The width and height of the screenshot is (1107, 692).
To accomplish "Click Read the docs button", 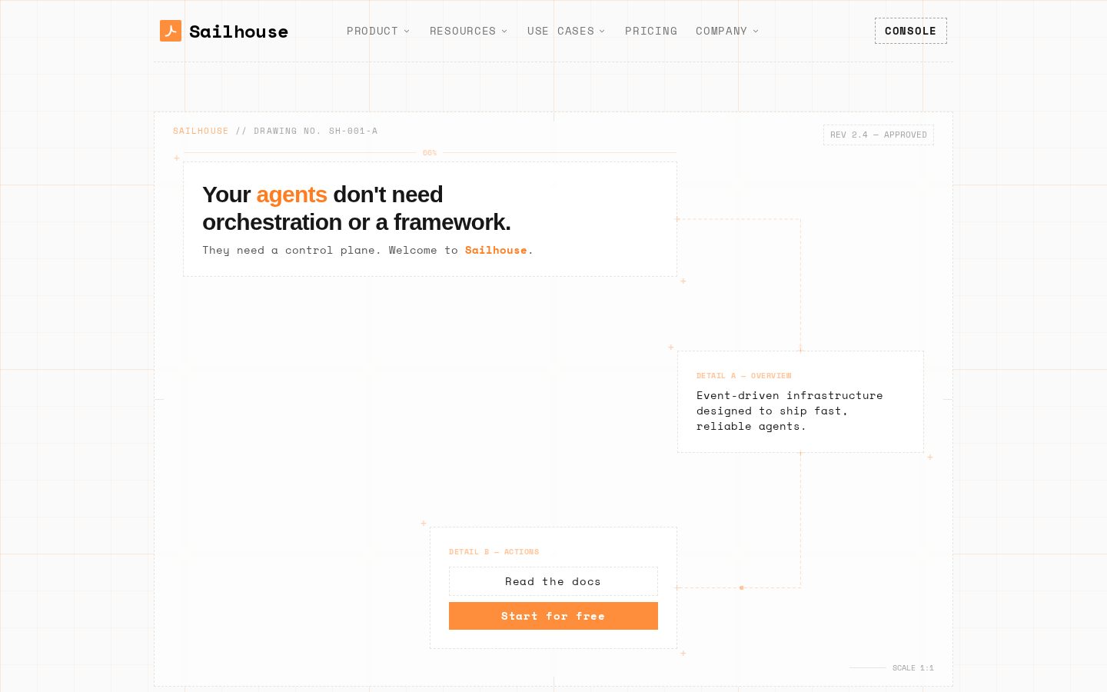I will coord(553,581).
